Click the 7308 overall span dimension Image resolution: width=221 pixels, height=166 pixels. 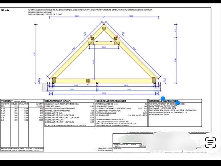point(104,93)
